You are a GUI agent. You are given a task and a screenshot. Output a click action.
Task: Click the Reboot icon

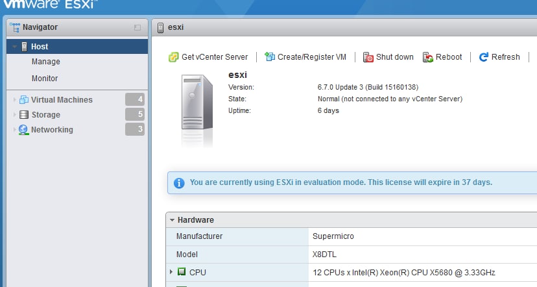click(x=428, y=57)
